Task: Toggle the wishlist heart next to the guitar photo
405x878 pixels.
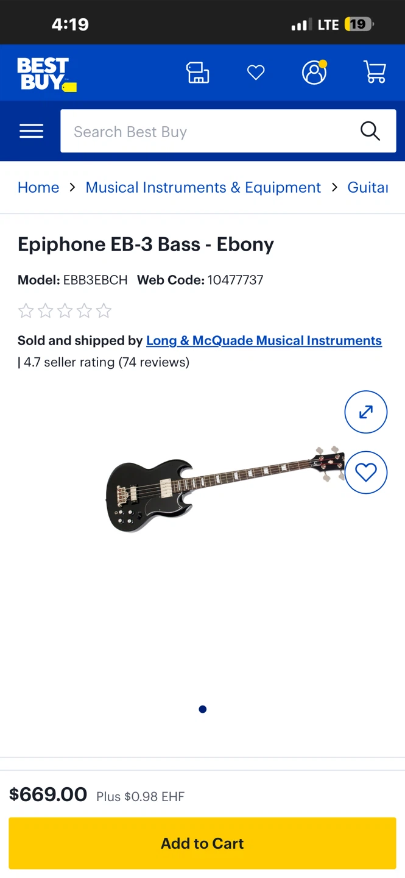Action: coord(365,473)
